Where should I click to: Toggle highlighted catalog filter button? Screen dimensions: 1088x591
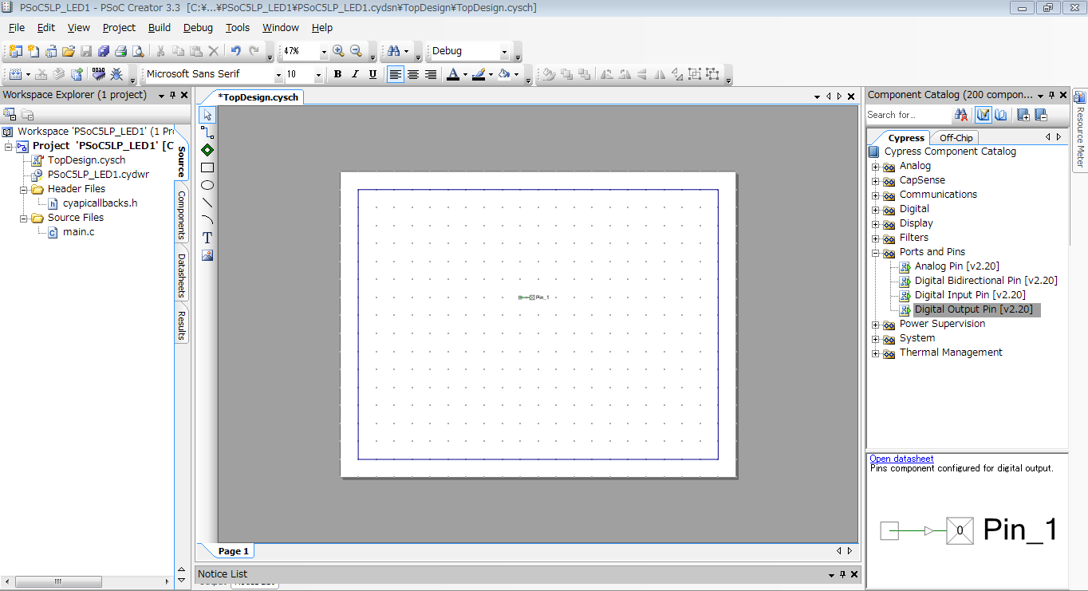point(983,115)
